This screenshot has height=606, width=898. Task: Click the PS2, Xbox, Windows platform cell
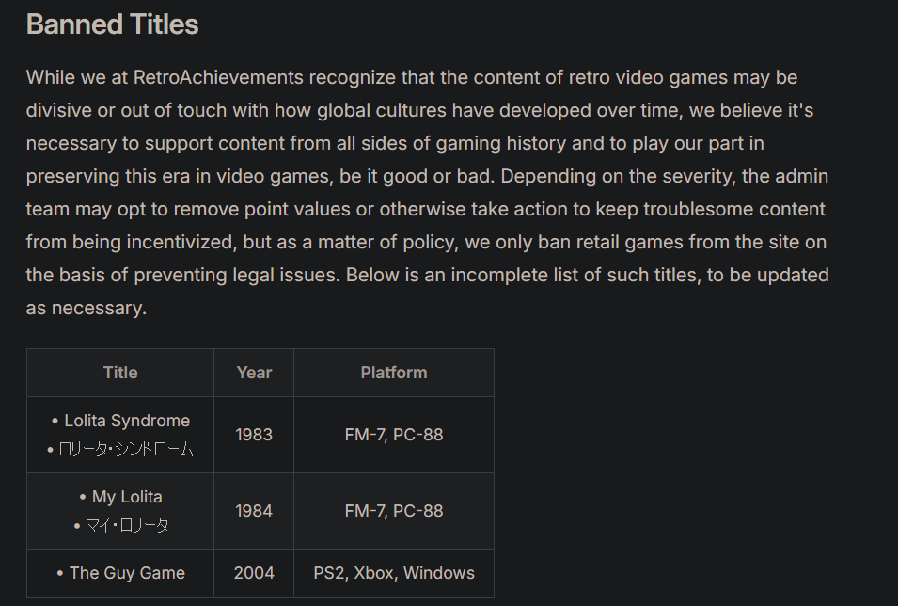pos(393,573)
